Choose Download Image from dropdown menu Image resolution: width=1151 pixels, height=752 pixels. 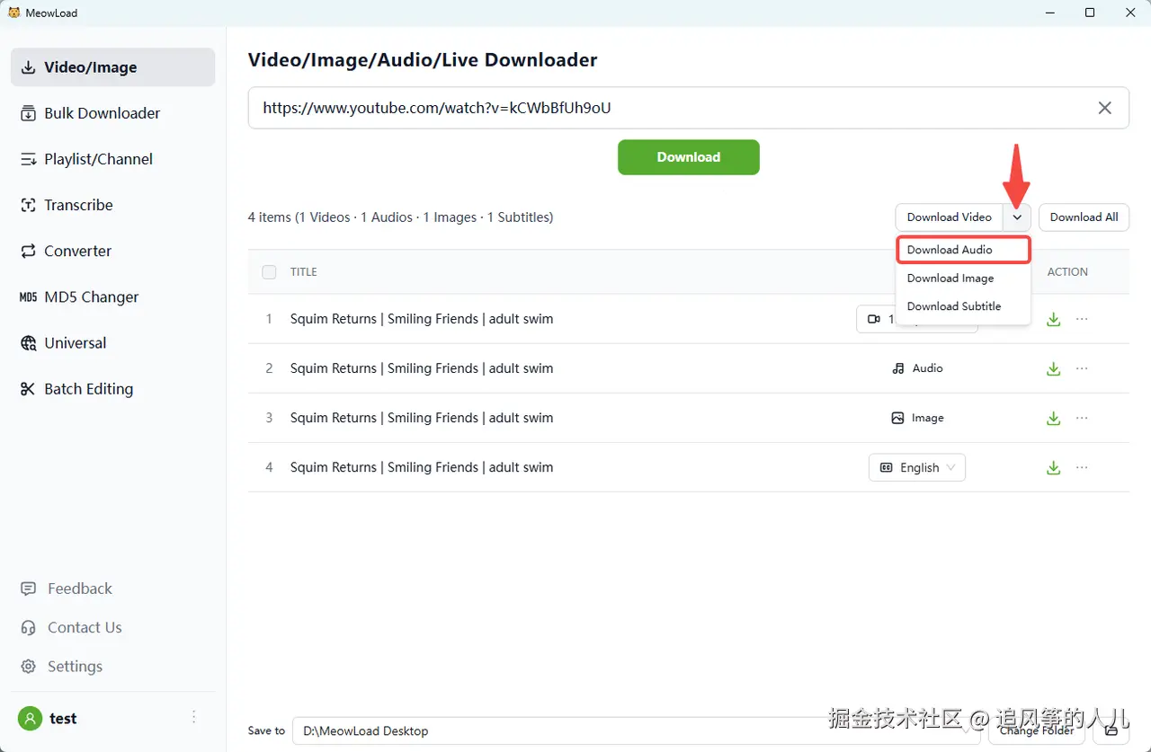(963, 279)
